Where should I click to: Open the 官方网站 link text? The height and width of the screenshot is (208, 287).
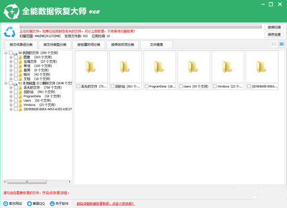coord(15,204)
